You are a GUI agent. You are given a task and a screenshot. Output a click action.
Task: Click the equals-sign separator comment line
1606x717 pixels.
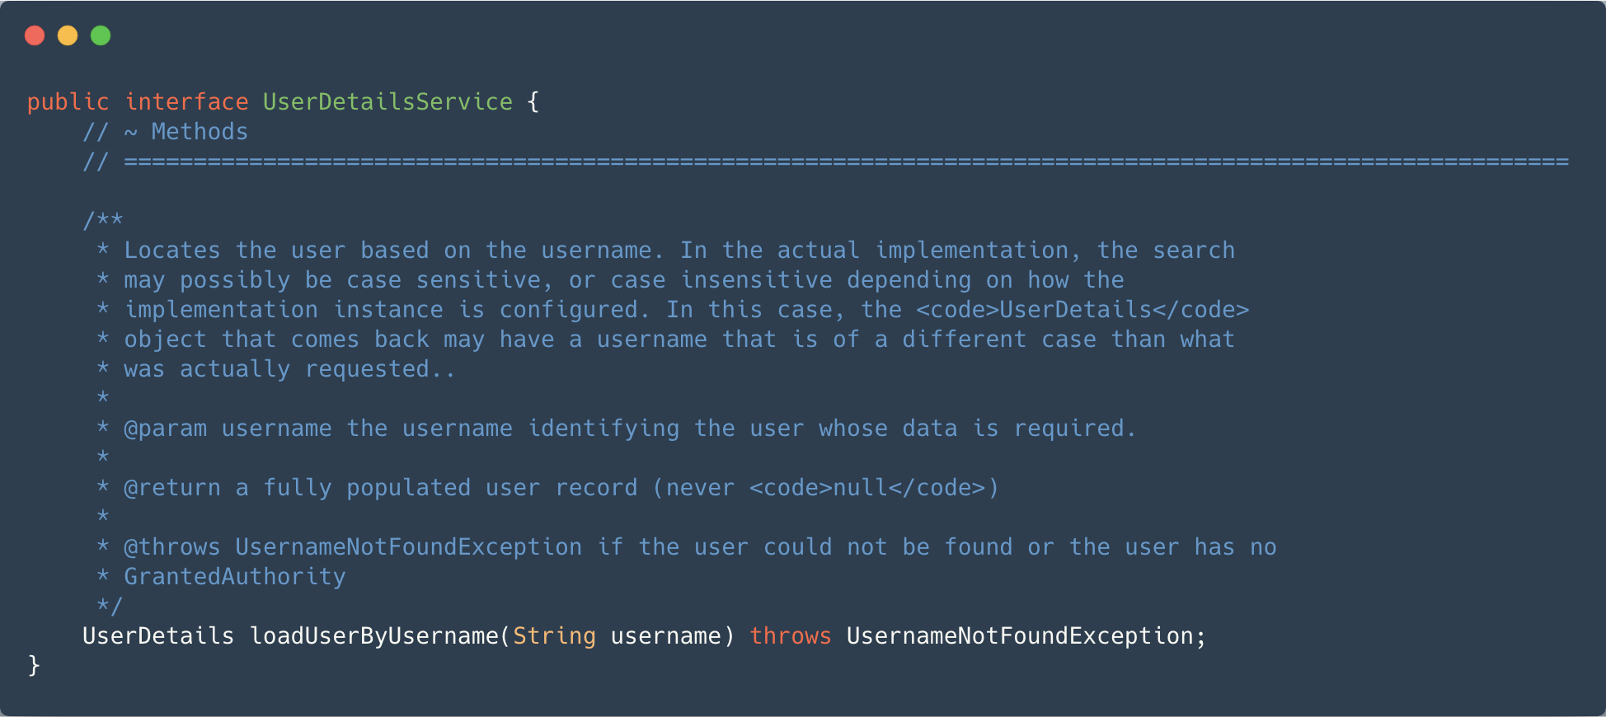[x=825, y=162]
